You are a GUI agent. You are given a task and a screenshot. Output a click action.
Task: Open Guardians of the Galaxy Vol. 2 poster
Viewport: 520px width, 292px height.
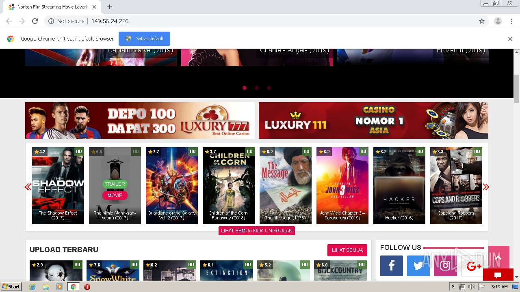172,186
